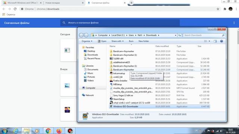Open Documents library
Image resolution: width=239 pixels, height=134 pixels.
point(91,70)
